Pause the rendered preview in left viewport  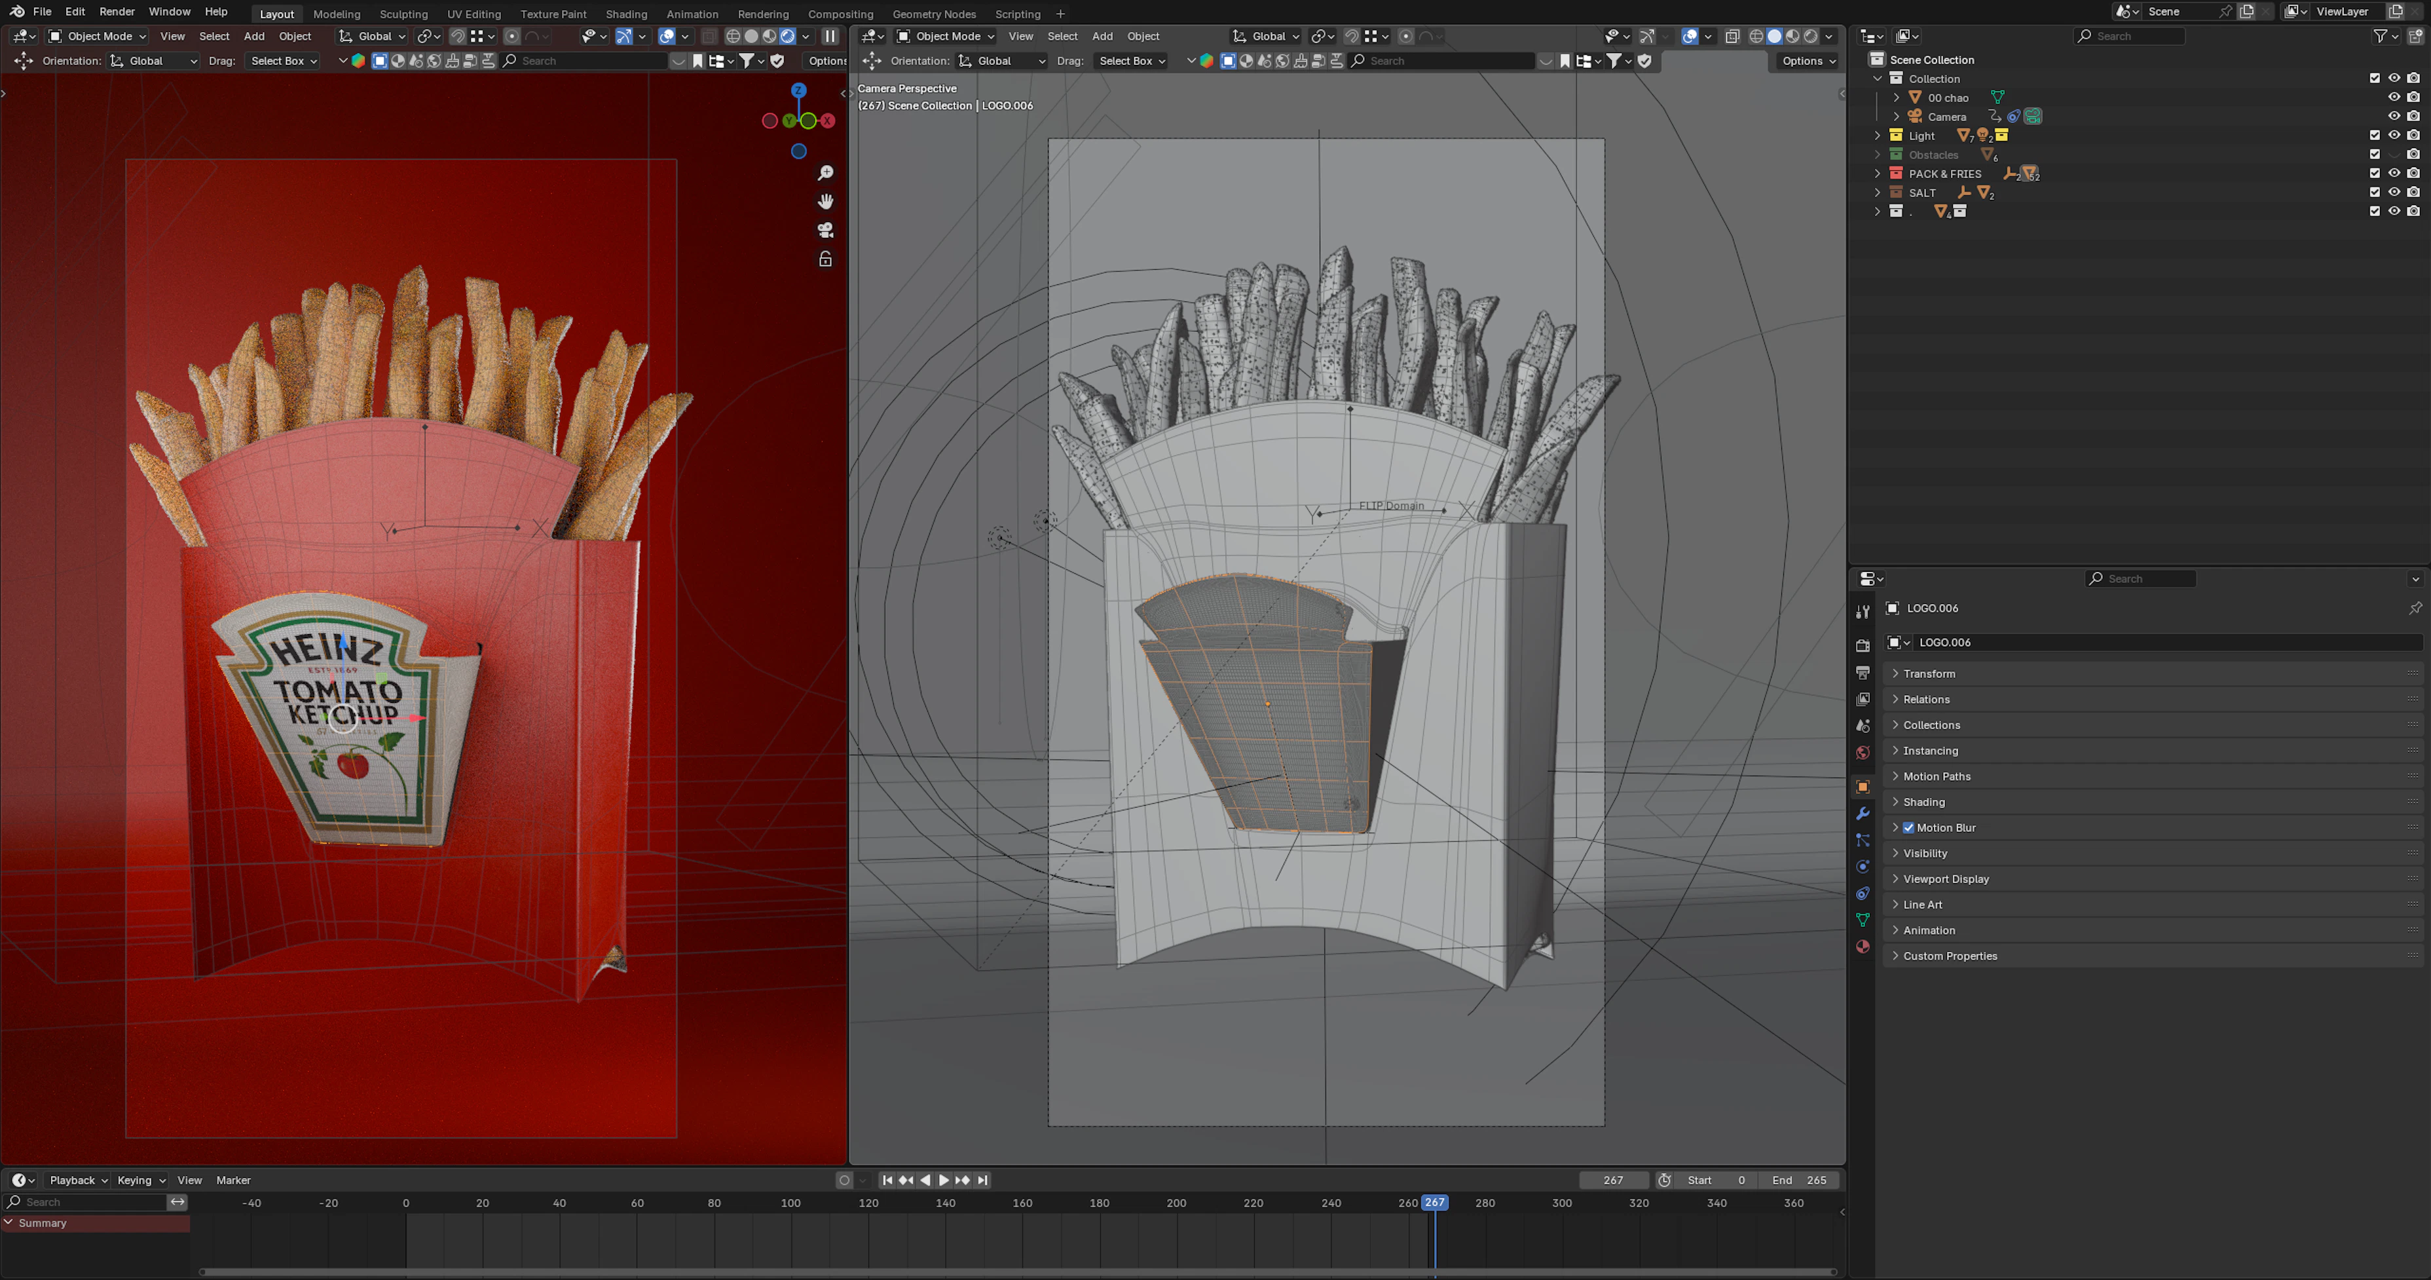pos(830,36)
